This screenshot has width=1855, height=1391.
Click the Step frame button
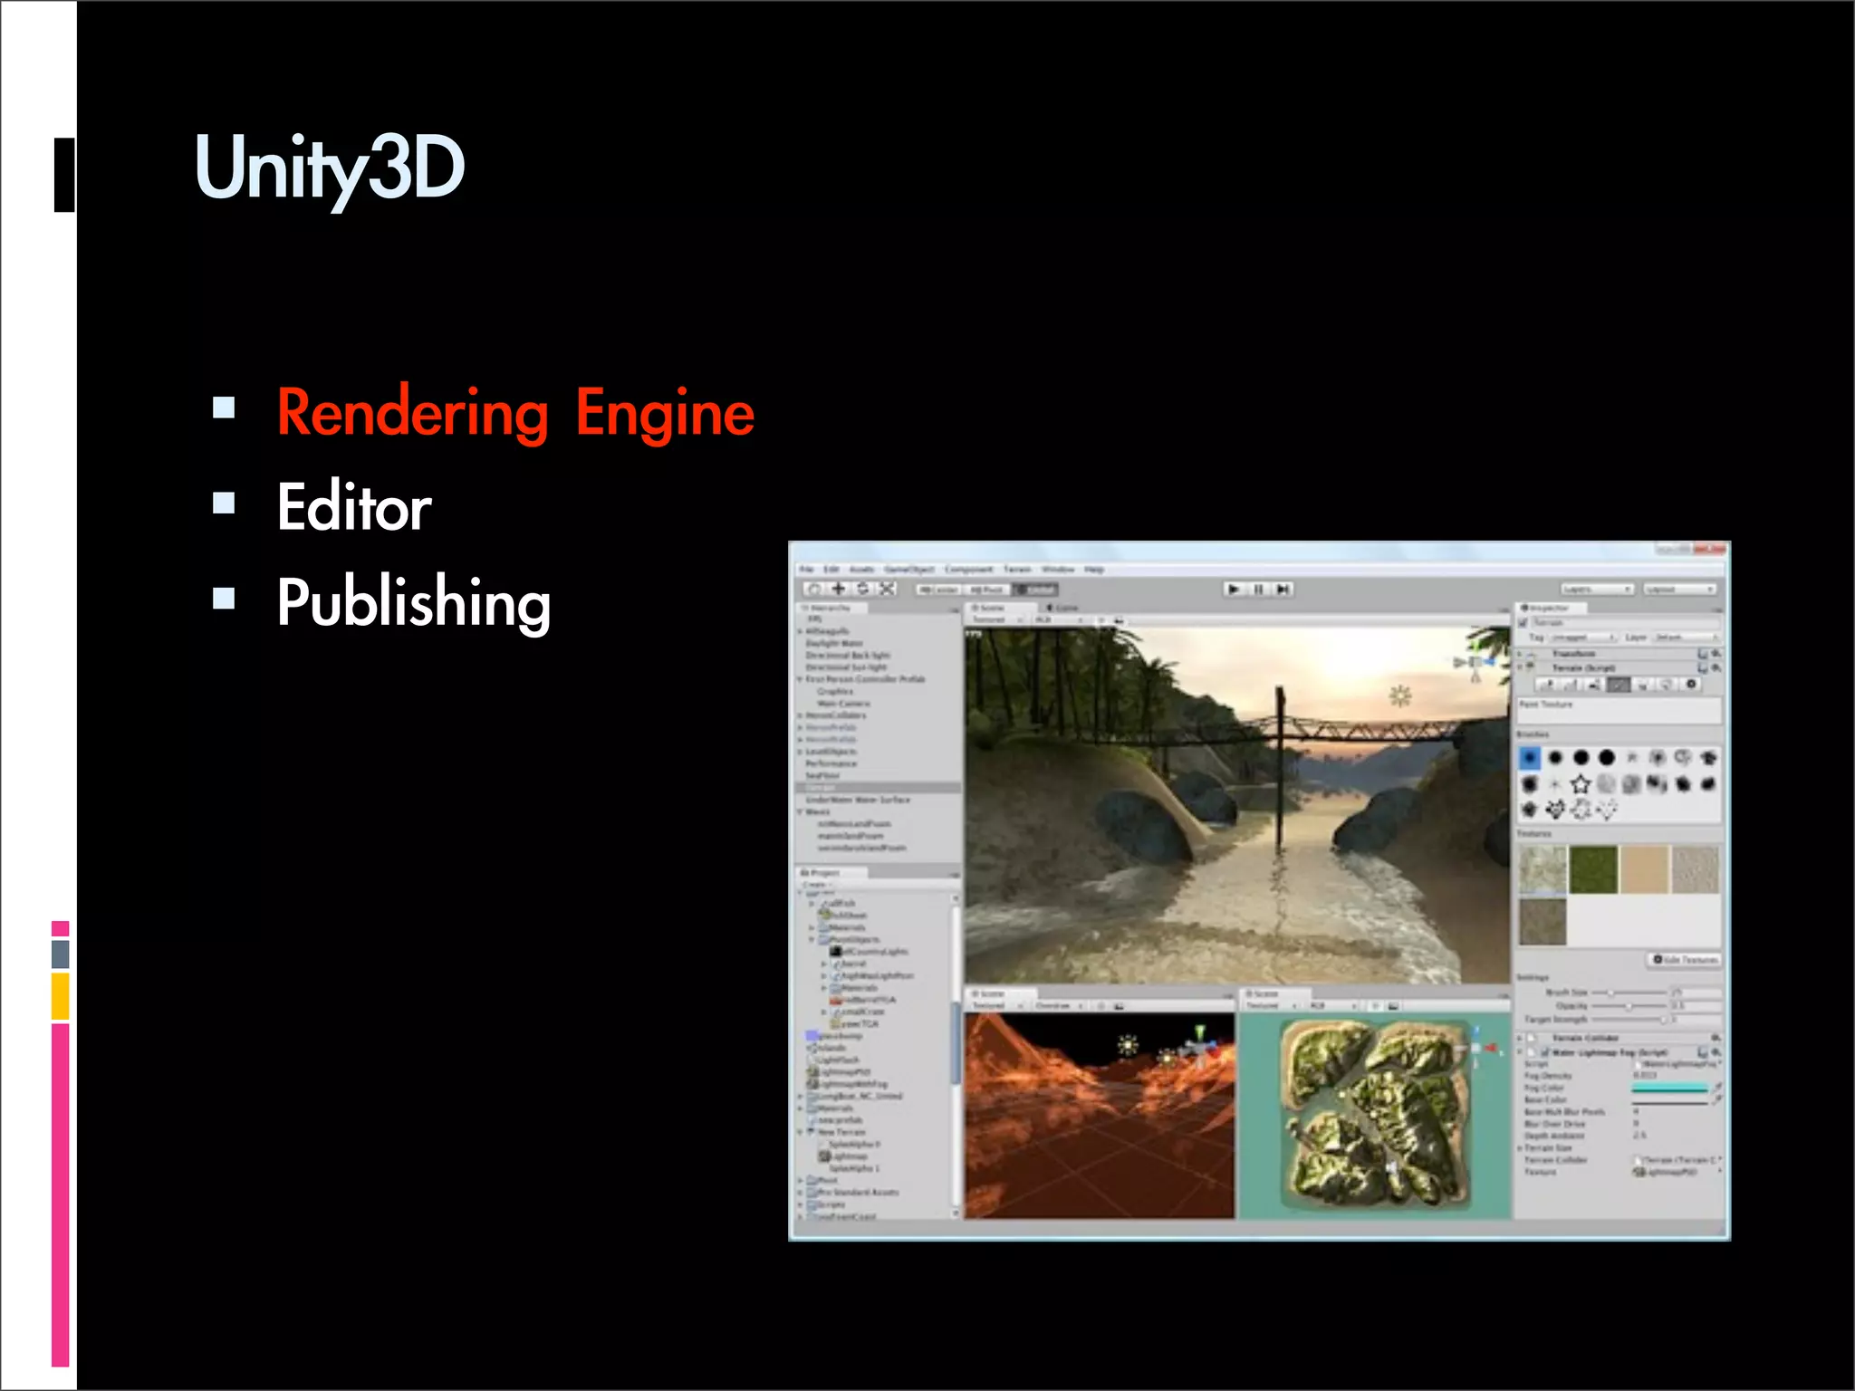coord(1283,590)
